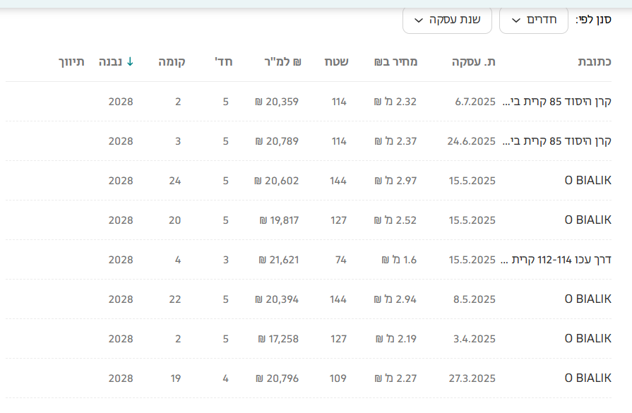
Task: Select the O BIALIK row dated 8.5.2025
Action: point(588,299)
